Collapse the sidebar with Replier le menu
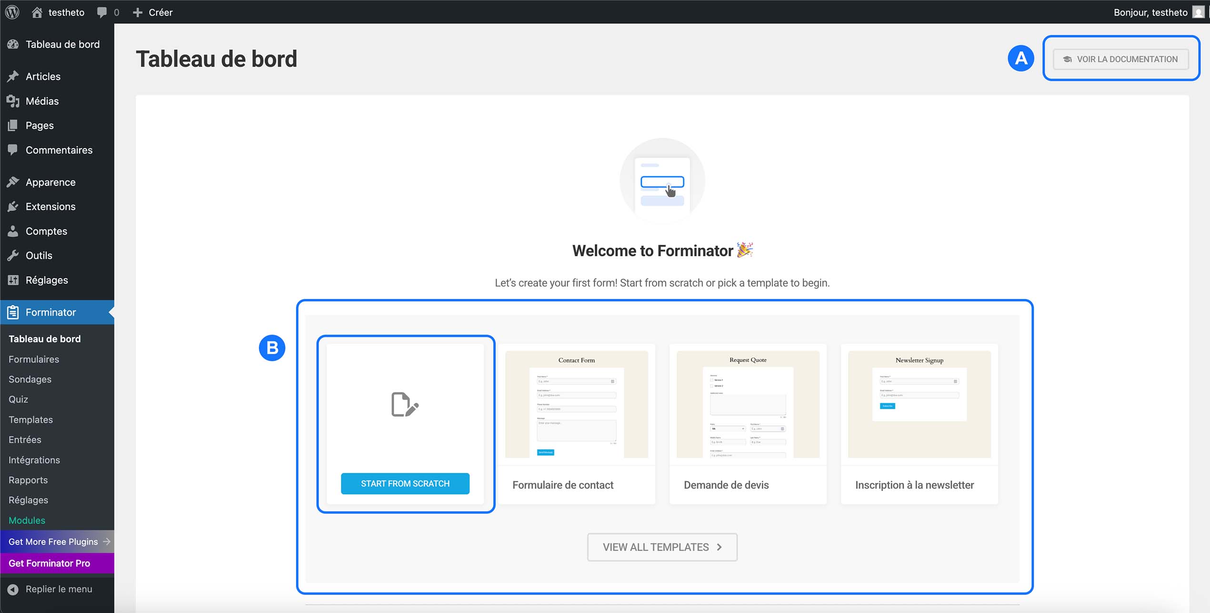1210x613 pixels. click(x=52, y=589)
